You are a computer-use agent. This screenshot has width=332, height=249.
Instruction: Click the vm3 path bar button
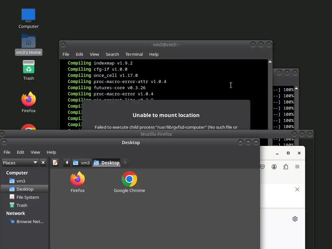pos(81,163)
